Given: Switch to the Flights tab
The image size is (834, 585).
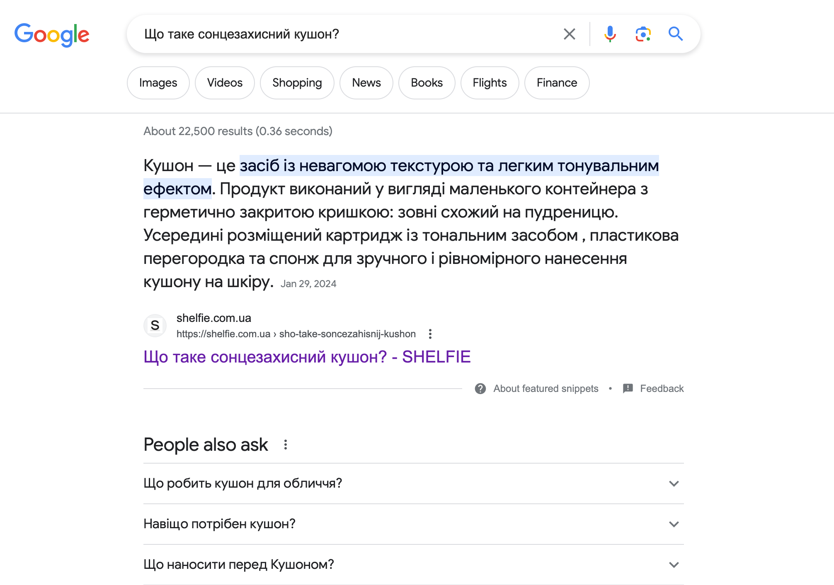Looking at the screenshot, I should [x=490, y=82].
